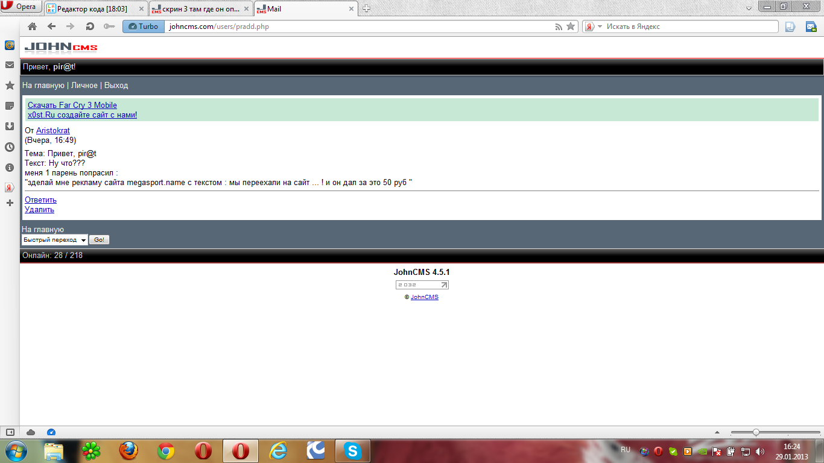This screenshot has height=463, width=824.
Task: Open the Bookmarks star sidebar panel
Action: (x=10, y=86)
